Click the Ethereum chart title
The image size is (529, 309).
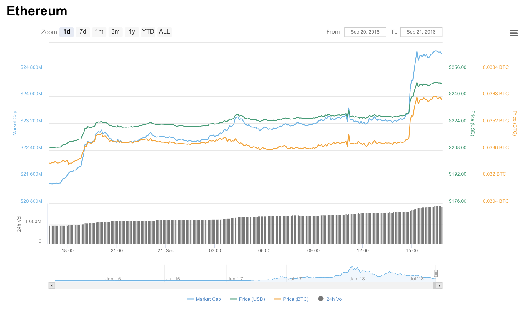37,11
